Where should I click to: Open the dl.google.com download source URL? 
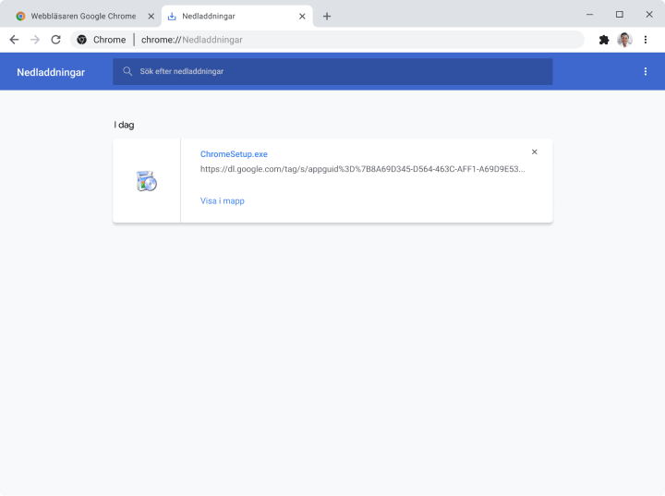(362, 170)
